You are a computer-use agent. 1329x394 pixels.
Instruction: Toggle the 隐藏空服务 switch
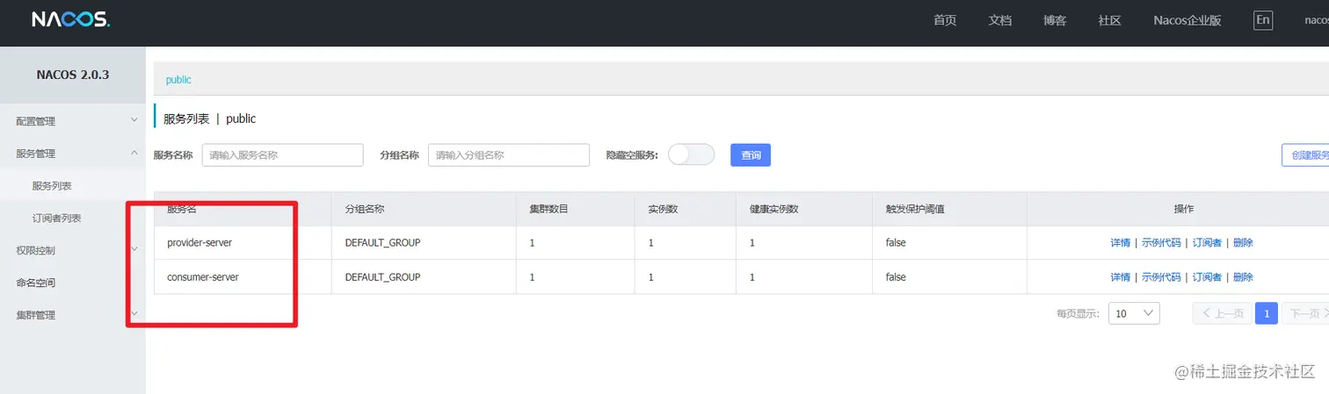pos(691,154)
